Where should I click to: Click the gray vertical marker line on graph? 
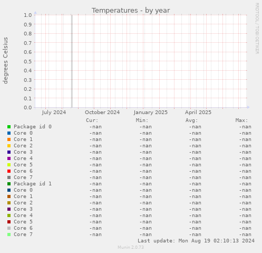pos(72,61)
